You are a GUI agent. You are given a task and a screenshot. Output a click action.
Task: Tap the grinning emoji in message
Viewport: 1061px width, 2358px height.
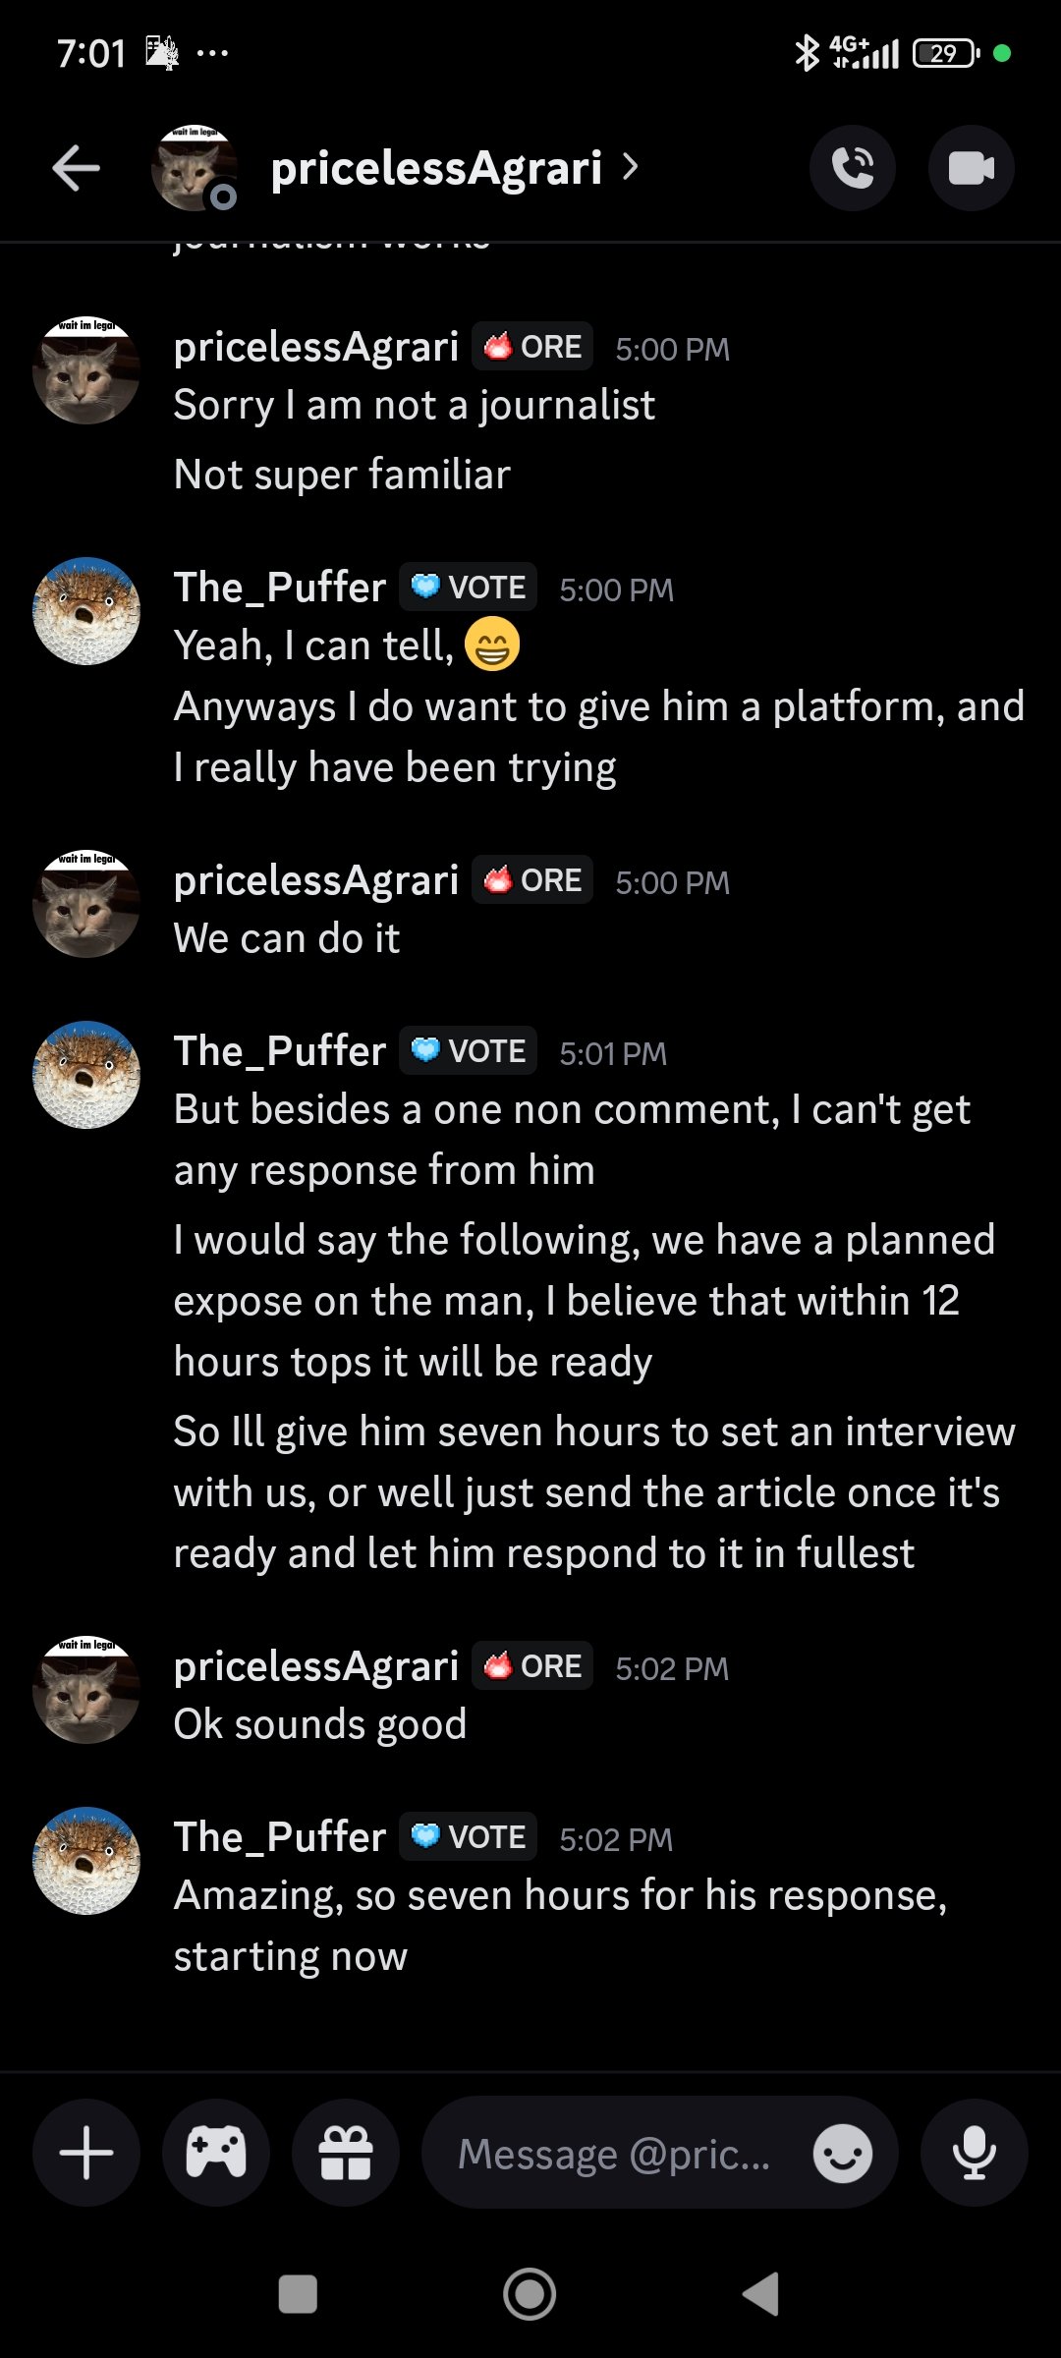(491, 645)
